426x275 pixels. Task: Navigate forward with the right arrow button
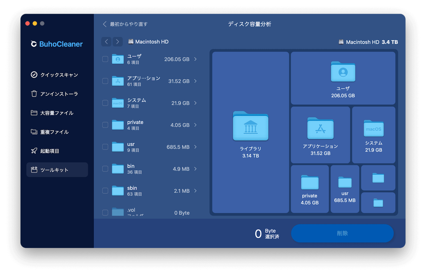117,42
